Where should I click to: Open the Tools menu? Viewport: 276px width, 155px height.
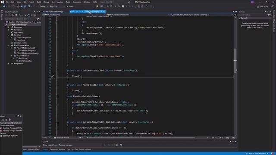pos(68,2)
